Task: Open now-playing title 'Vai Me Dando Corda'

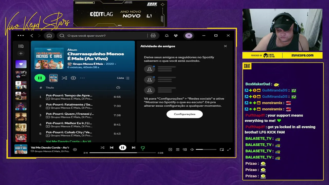Action: coord(50,147)
